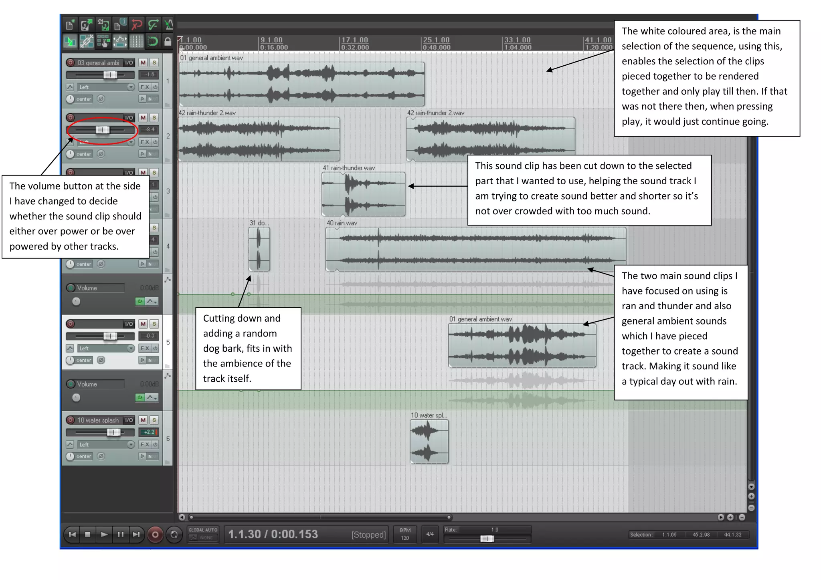Click the volume fader on track 1

pos(110,75)
